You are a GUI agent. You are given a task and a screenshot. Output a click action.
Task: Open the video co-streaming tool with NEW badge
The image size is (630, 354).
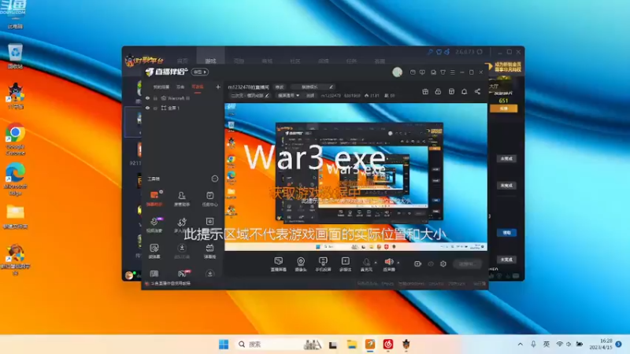[154, 225]
